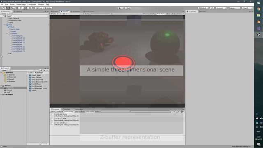Switch to the Profiler tab
Image resolution: width=263 pixels, height=148 pixels.
(66, 109)
